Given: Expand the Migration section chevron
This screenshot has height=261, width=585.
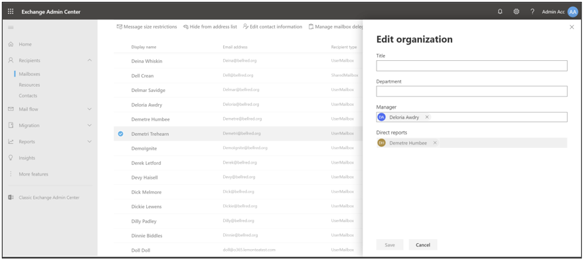Looking at the screenshot, I should (x=90, y=125).
